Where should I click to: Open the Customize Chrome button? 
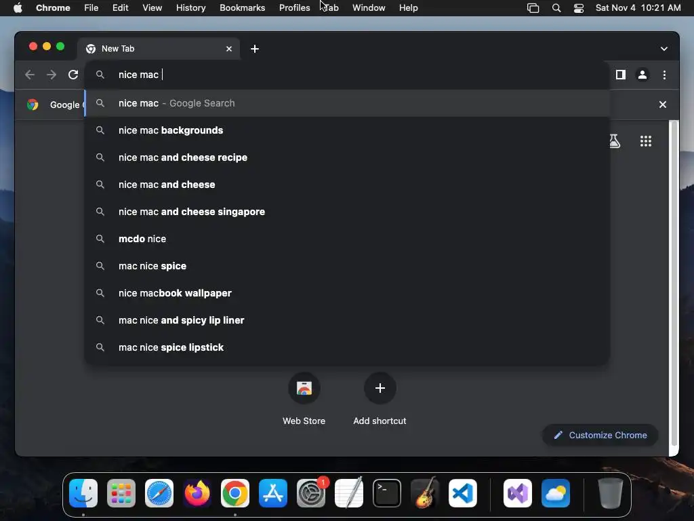600,435
